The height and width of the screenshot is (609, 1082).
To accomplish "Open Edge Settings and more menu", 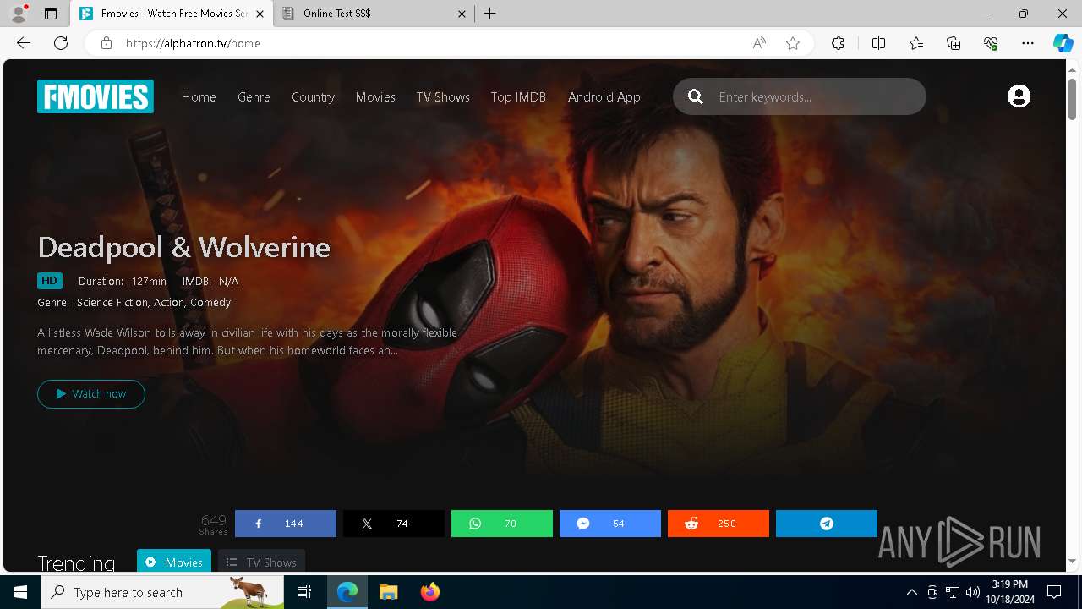I will [x=1028, y=43].
